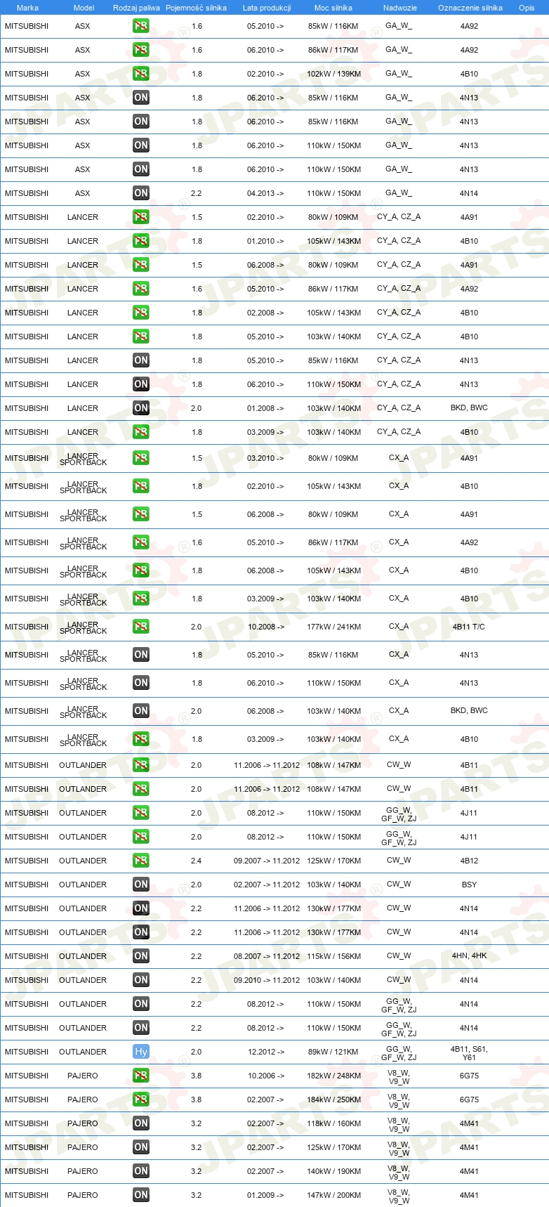Select the 115kW / 156KM power cell
This screenshot has height=1207, width=549.
(x=334, y=956)
